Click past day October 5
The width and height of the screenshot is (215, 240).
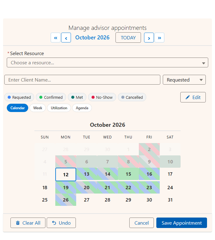(x=66, y=162)
